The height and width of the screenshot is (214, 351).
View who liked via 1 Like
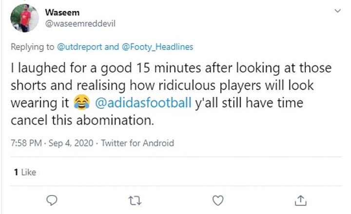25,172
